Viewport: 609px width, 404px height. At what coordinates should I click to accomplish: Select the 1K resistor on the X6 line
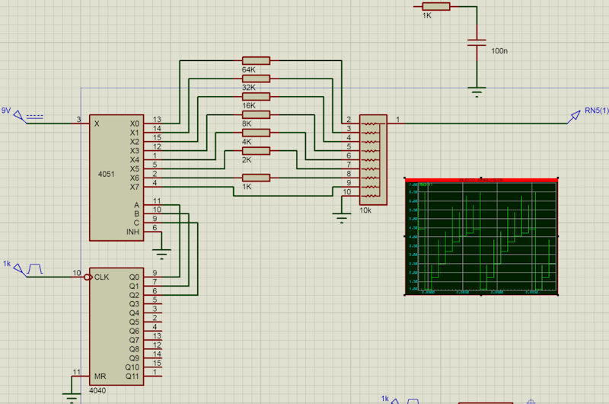(256, 178)
